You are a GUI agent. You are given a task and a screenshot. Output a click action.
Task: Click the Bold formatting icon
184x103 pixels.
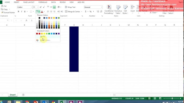click(x=19, y=11)
